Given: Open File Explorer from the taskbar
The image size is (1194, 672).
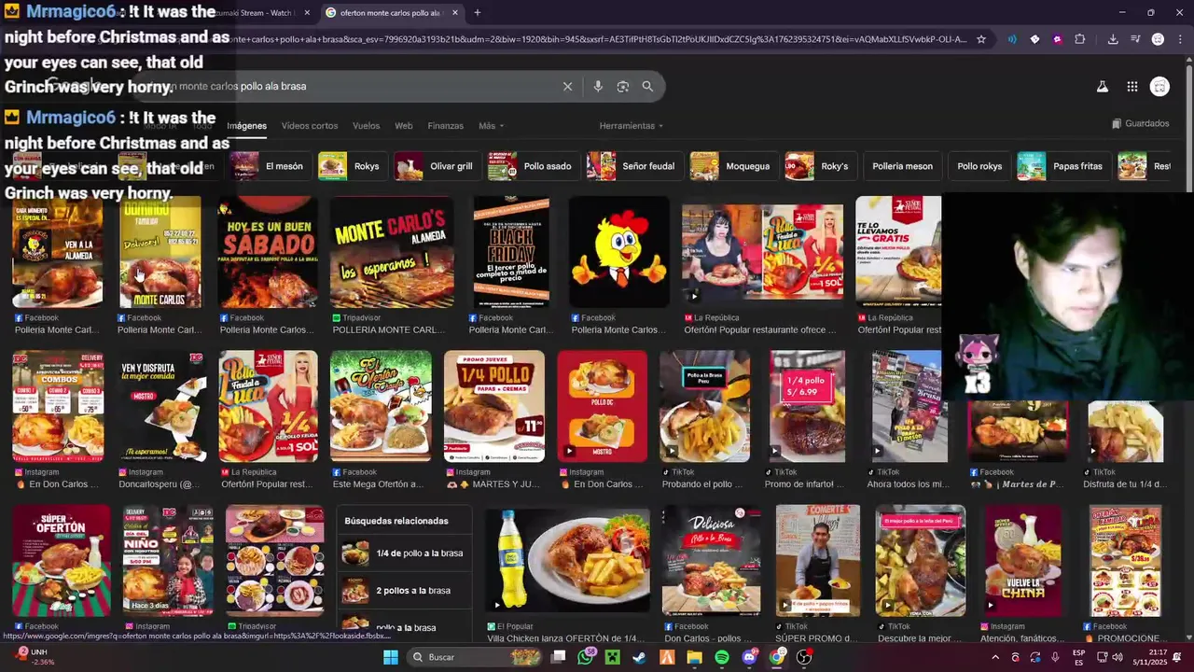Looking at the screenshot, I should (694, 657).
